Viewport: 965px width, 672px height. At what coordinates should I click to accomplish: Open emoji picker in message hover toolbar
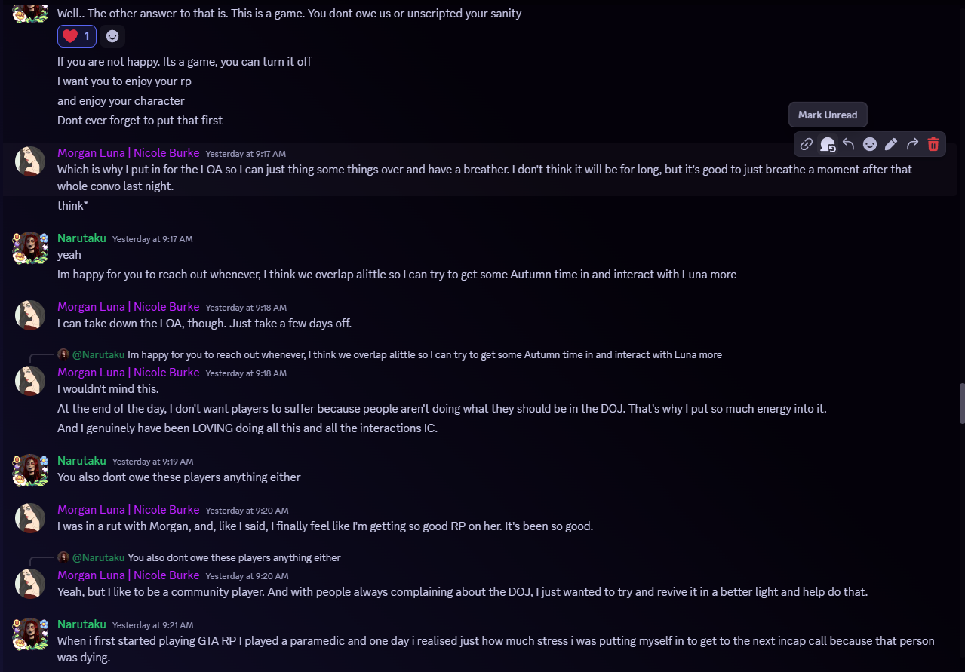[x=870, y=144]
